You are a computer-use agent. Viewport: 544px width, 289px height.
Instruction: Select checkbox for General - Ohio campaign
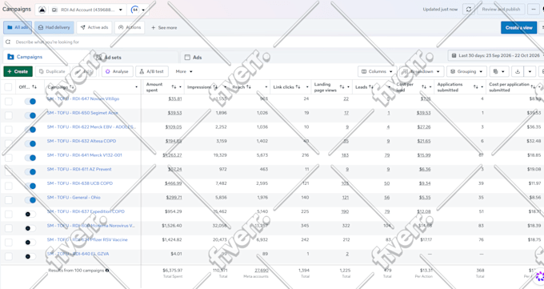pyautogui.click(x=8, y=200)
